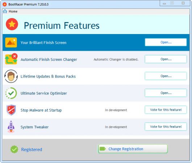The image size is (192, 163).
Task: Click the 'Registered' status text
Action: 32,149
